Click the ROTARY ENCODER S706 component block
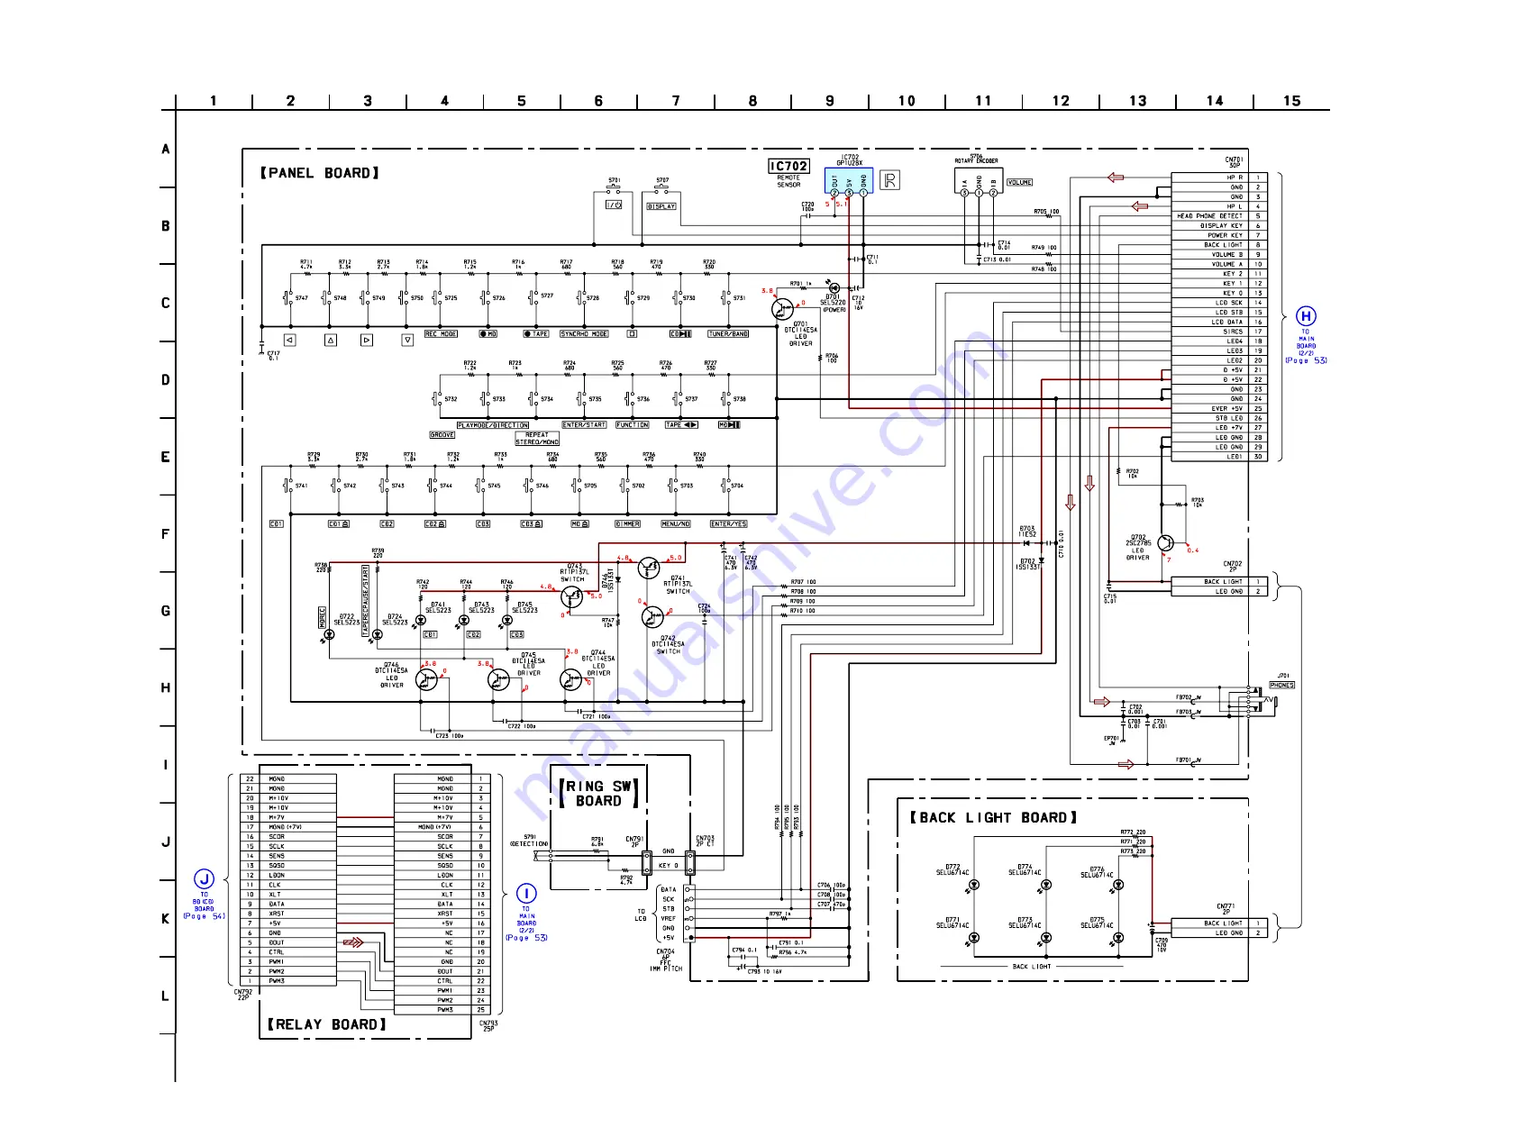 pos(979,180)
